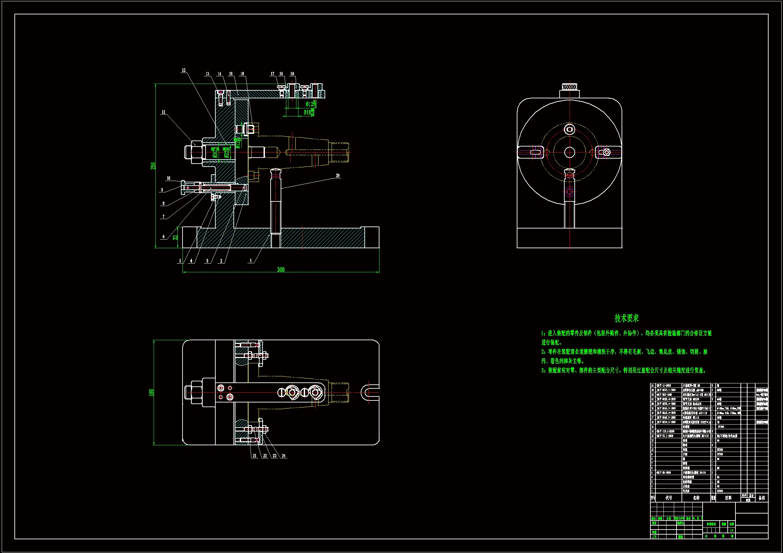The height and width of the screenshot is (553, 783).
Task: Select part balloon number 24
Action: tap(283, 456)
